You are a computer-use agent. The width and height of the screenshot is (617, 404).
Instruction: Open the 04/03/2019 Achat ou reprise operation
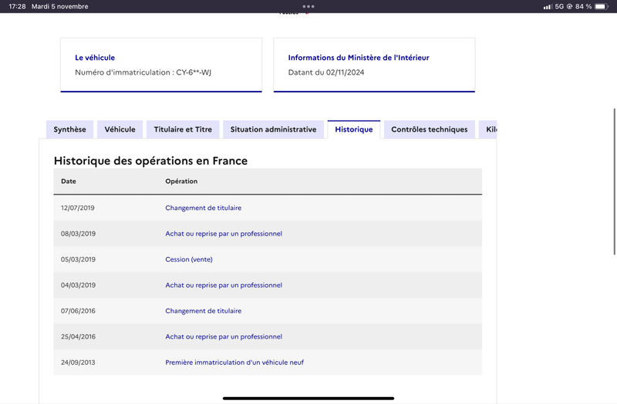224,285
